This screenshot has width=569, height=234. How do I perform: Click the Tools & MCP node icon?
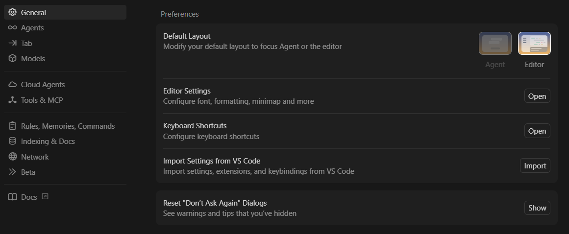12,100
